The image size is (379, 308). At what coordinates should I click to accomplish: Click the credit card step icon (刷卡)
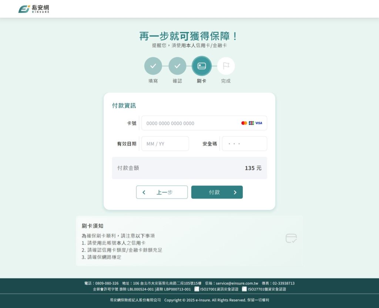pos(202,66)
